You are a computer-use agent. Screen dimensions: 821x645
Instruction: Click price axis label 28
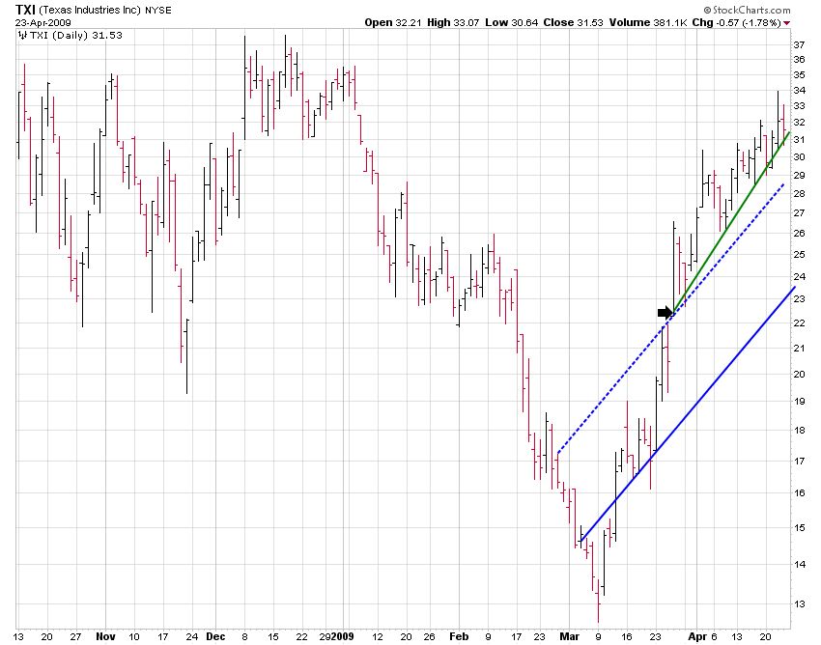799,194
